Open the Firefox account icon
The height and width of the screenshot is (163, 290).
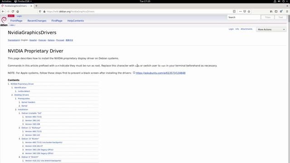(x=281, y=11)
